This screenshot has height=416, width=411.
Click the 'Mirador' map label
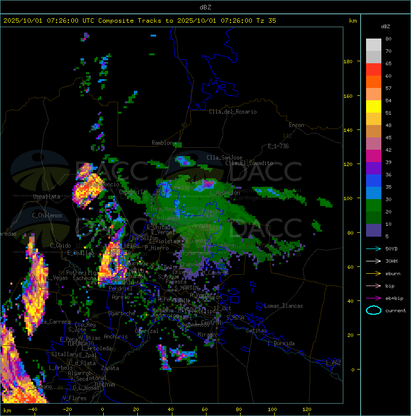pyautogui.click(x=207, y=334)
